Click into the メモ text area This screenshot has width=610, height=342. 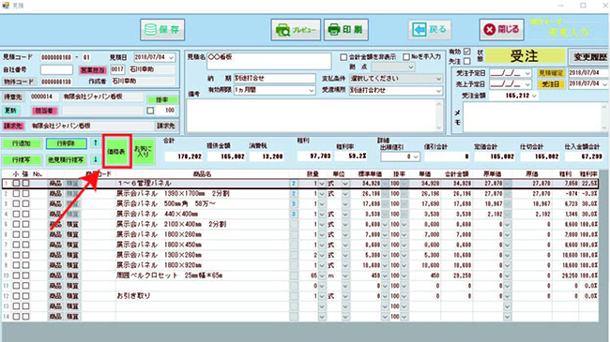[533, 116]
